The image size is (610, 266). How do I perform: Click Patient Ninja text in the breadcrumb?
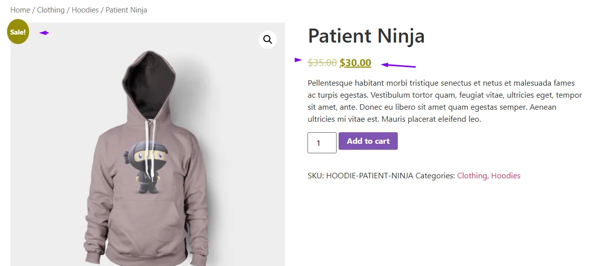[126, 10]
